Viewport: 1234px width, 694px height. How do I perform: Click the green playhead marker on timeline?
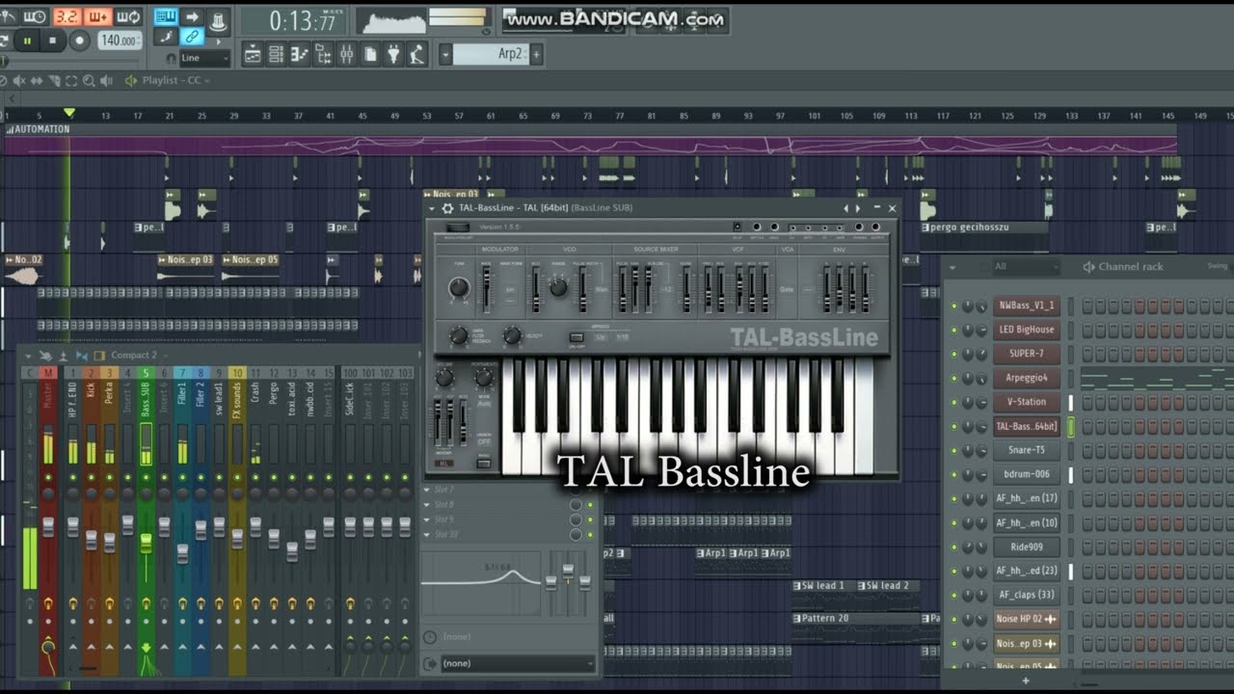(68, 114)
